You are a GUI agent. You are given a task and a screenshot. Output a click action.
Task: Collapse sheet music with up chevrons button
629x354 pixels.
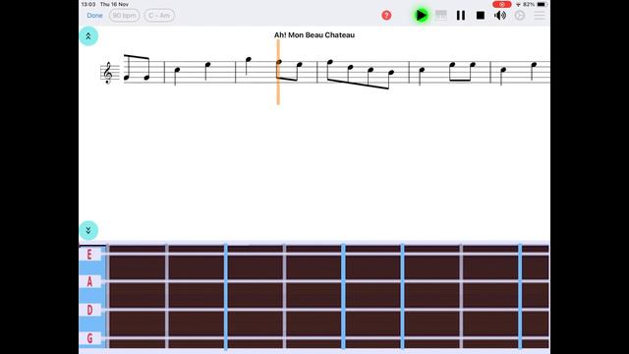88,36
